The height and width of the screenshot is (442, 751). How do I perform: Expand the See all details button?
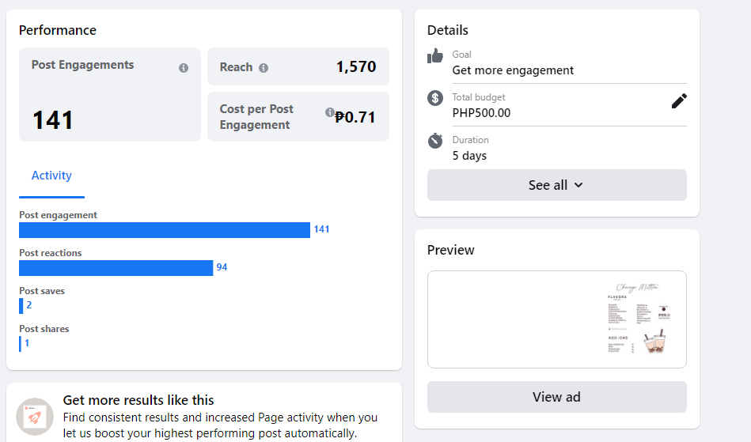pyautogui.click(x=556, y=185)
